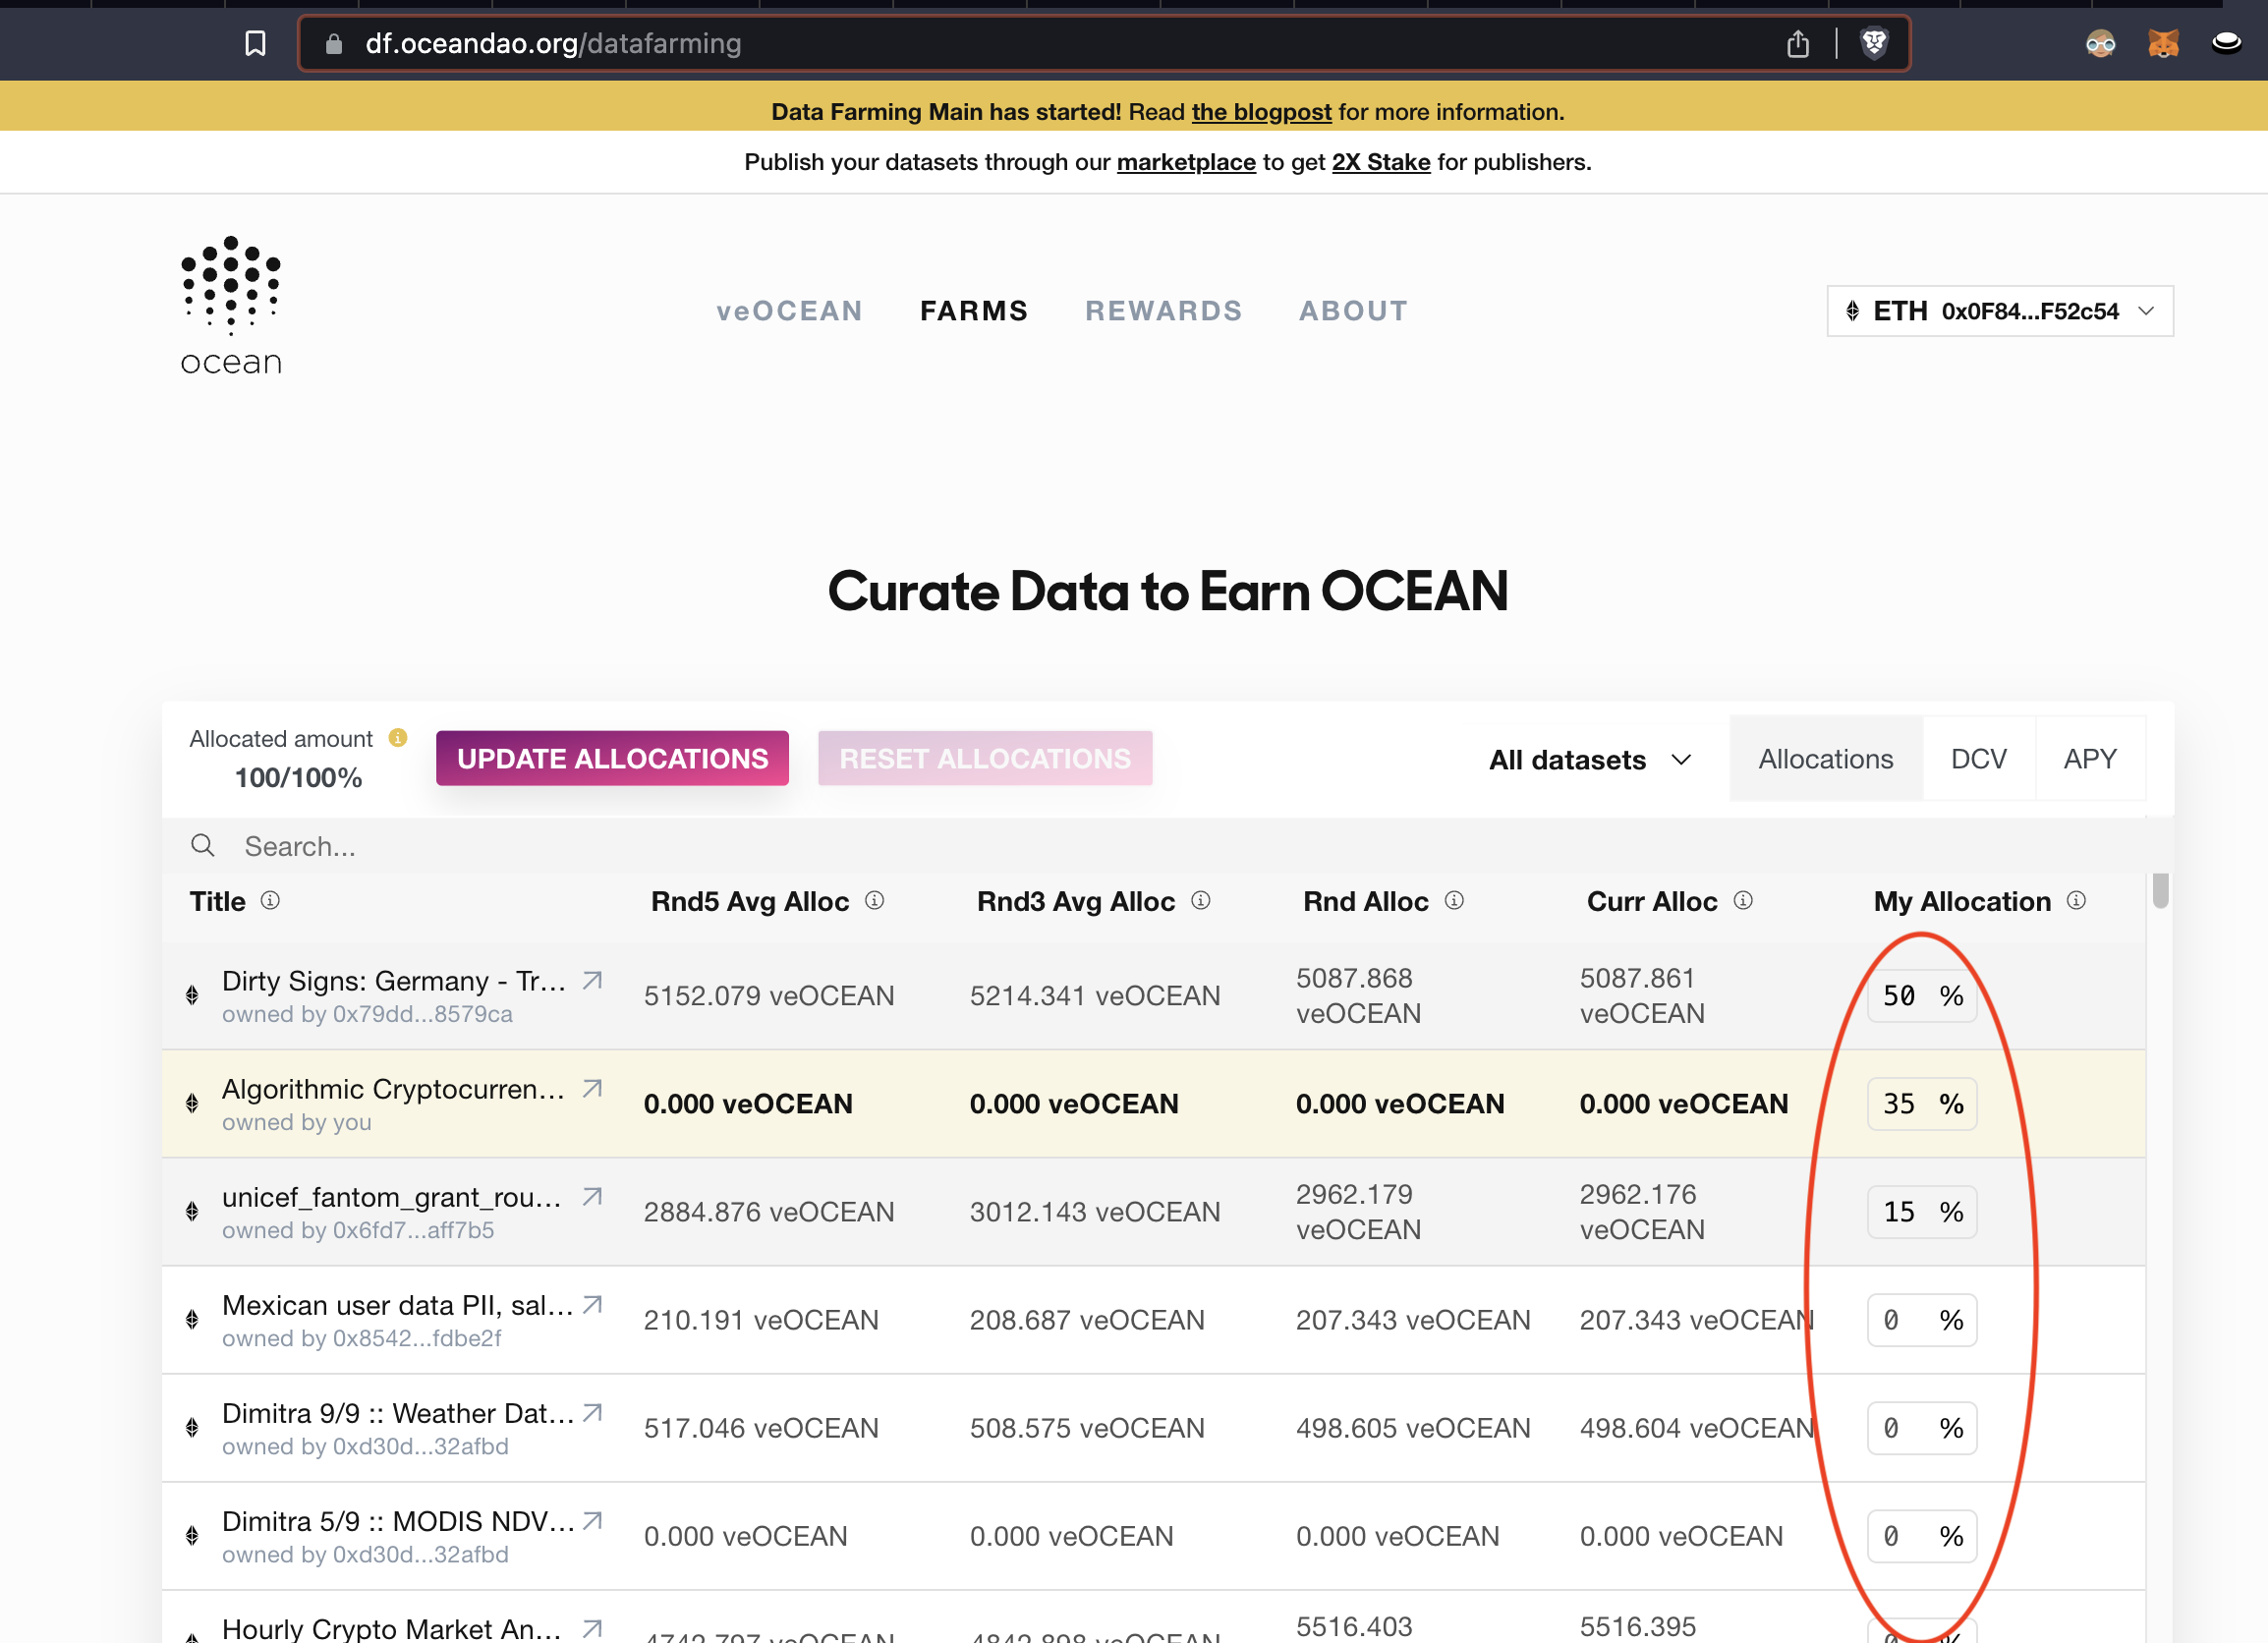
Task: Switch to the DCV view tab
Action: tap(1979, 758)
